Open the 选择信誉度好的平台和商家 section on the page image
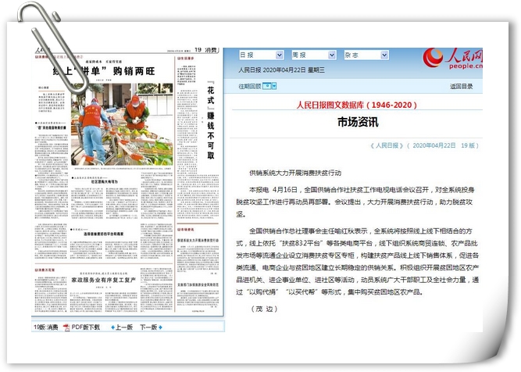521x372 pixels. [x=104, y=234]
